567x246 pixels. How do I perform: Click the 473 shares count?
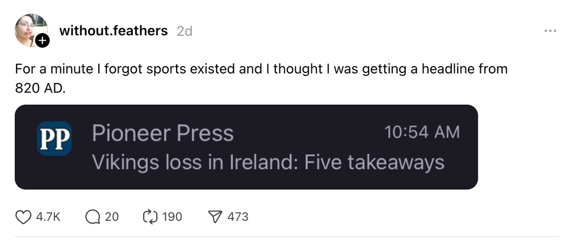[x=238, y=217]
